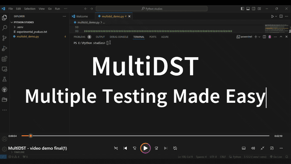Switch to the Welcome tab
Viewport: 291px width, 164px height.
tap(82, 16)
